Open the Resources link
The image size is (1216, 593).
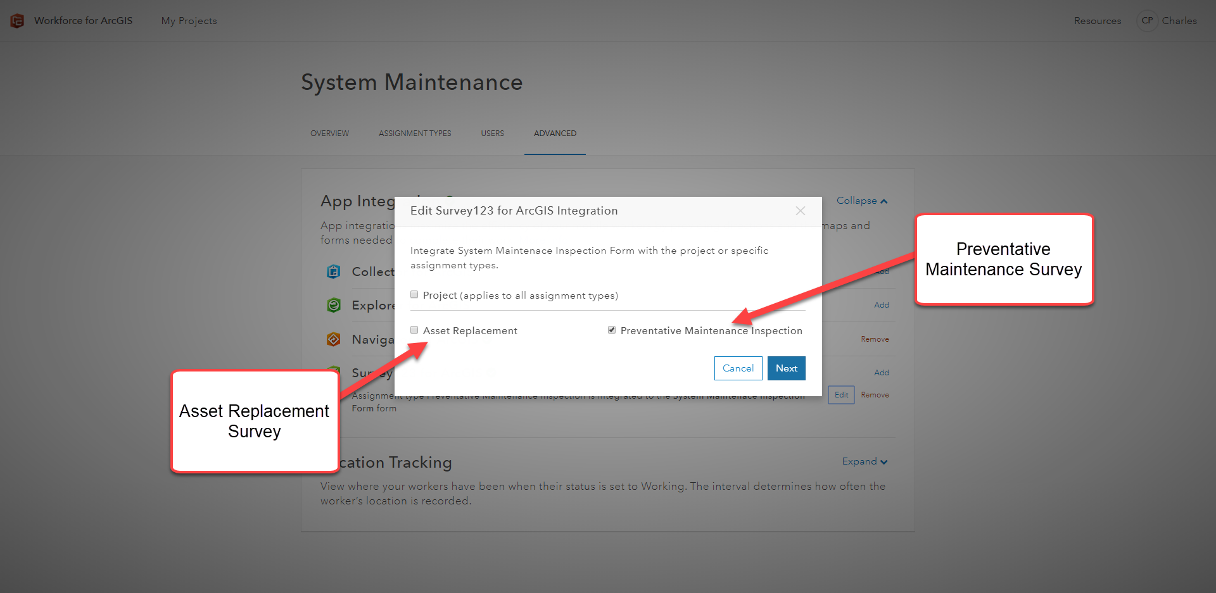[1098, 21]
